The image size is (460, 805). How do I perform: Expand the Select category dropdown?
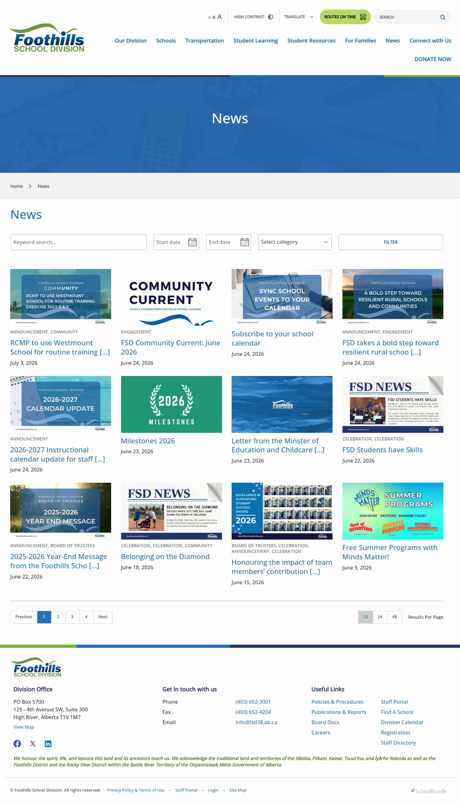[295, 242]
